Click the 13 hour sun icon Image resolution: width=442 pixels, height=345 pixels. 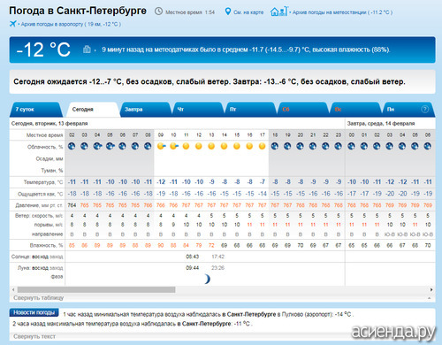pyautogui.click(x=211, y=146)
